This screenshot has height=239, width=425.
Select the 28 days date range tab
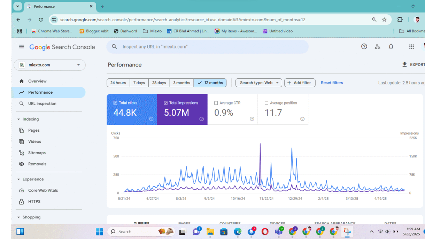[159, 83]
